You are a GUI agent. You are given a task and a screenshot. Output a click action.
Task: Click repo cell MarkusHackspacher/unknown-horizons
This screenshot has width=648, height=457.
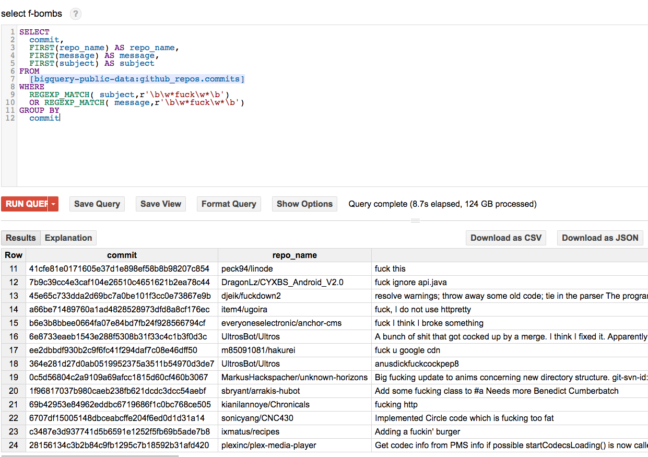[x=294, y=377]
